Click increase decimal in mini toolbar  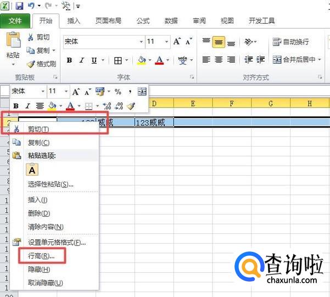click(107, 105)
